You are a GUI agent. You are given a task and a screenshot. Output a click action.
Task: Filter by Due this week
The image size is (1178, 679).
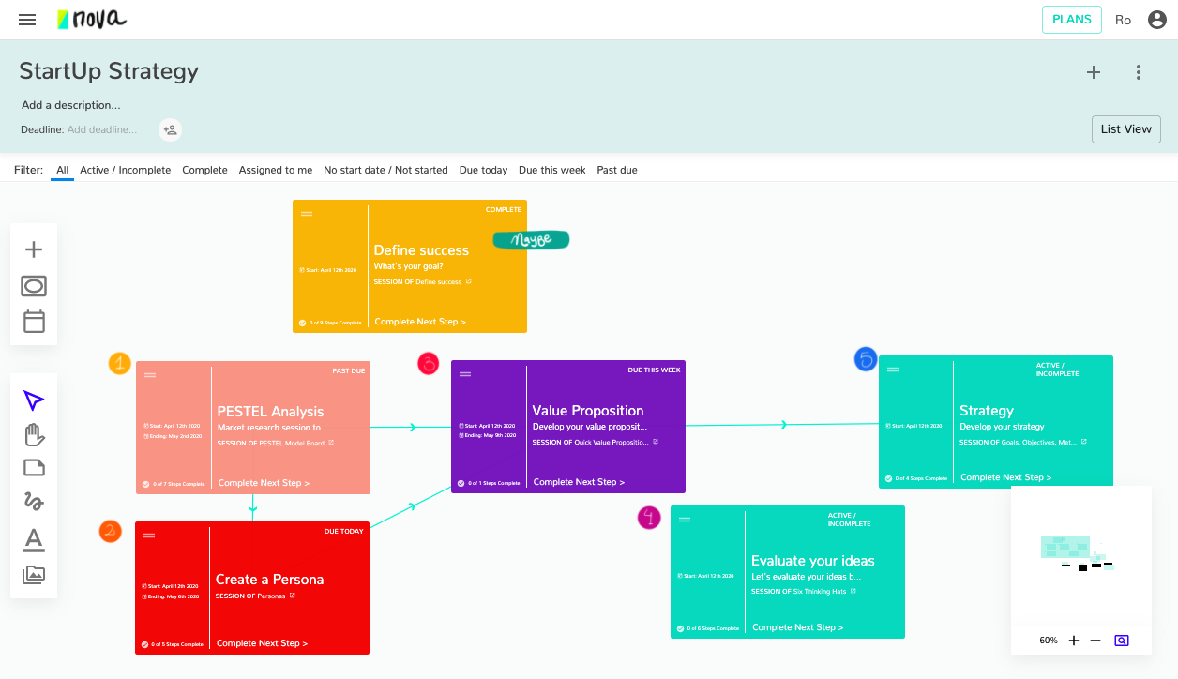[x=551, y=170]
